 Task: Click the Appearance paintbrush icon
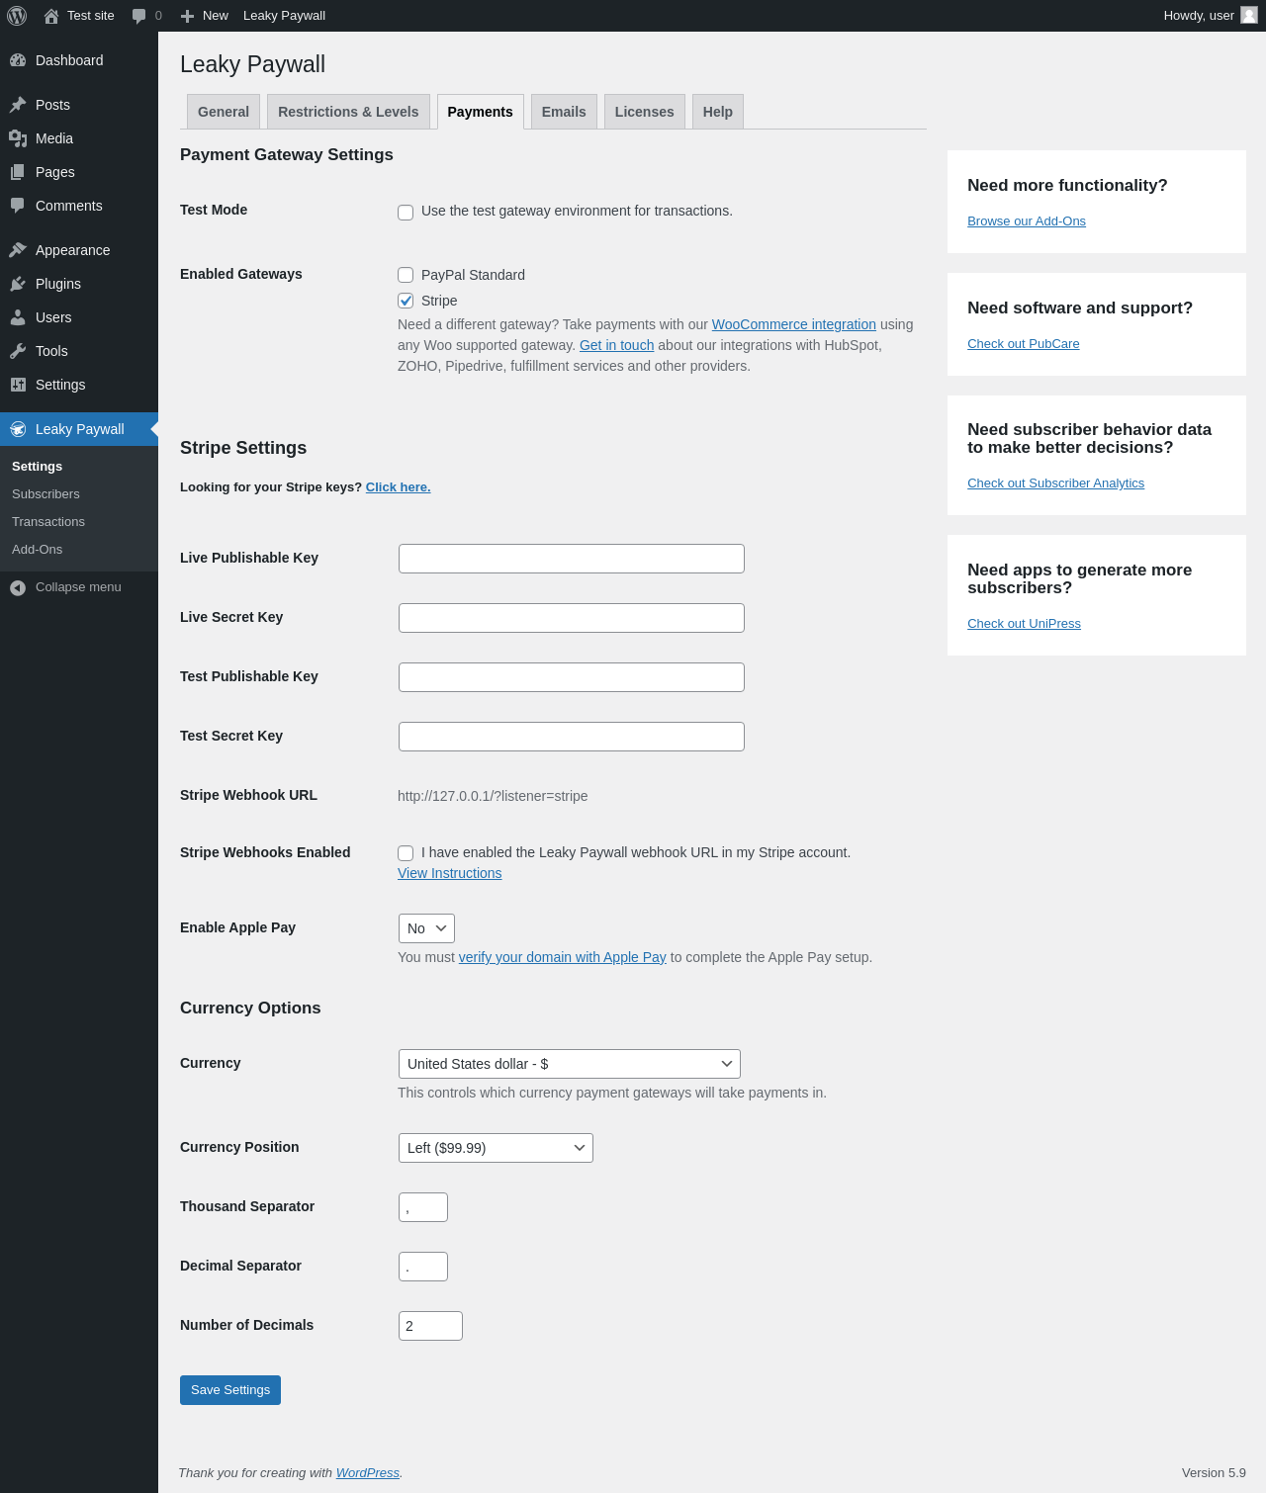coord(18,250)
